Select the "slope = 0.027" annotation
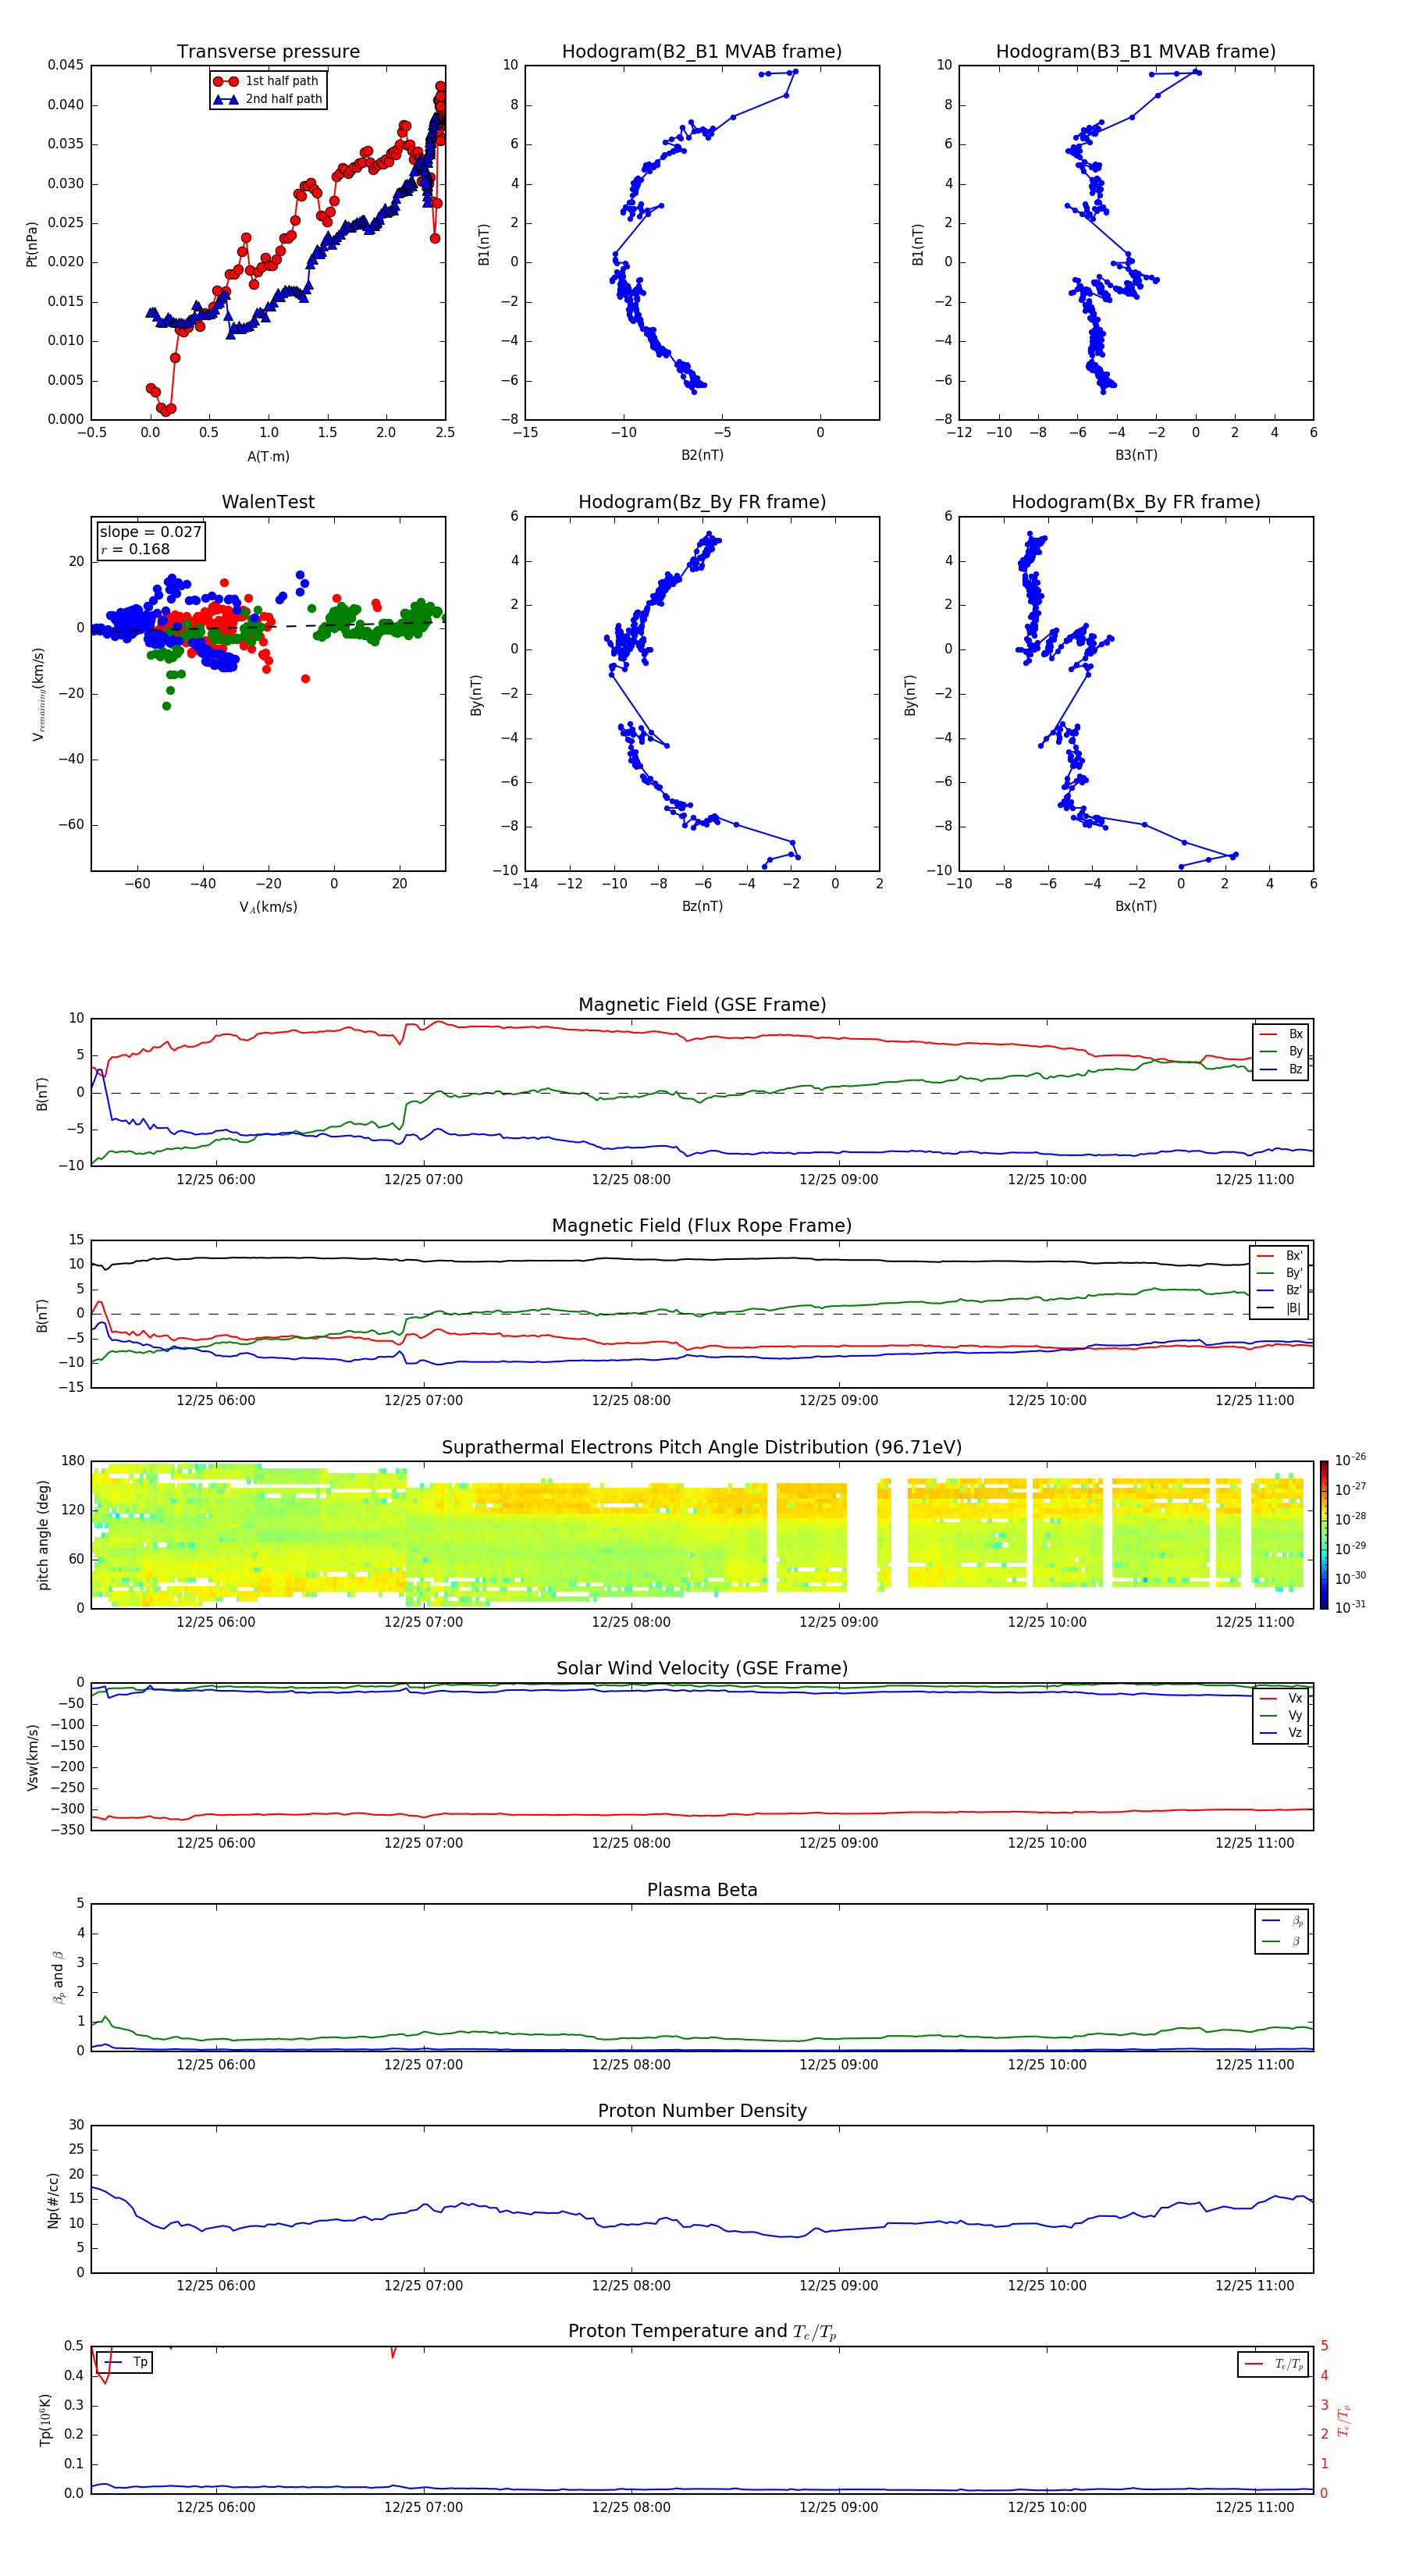This screenshot has height=2576, width=1405. [x=150, y=532]
